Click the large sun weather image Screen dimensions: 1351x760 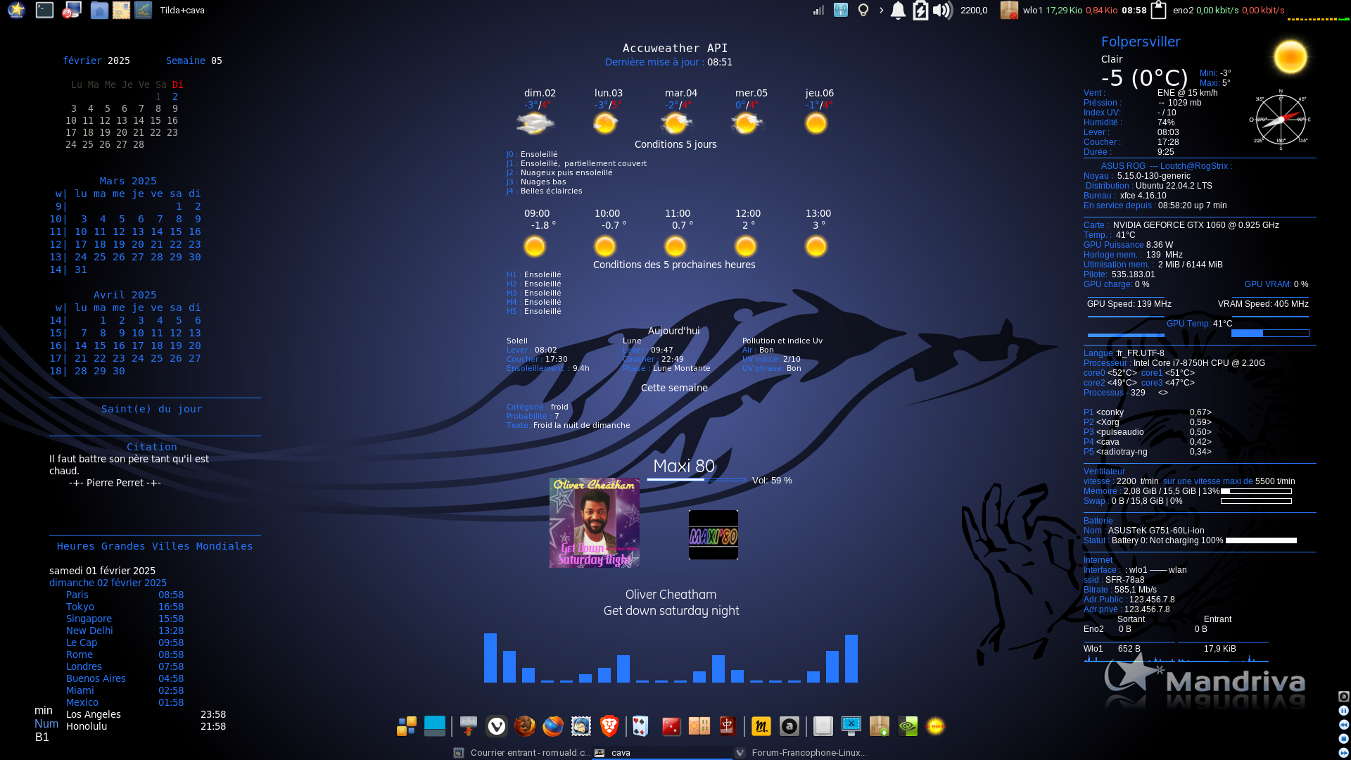click(1290, 57)
